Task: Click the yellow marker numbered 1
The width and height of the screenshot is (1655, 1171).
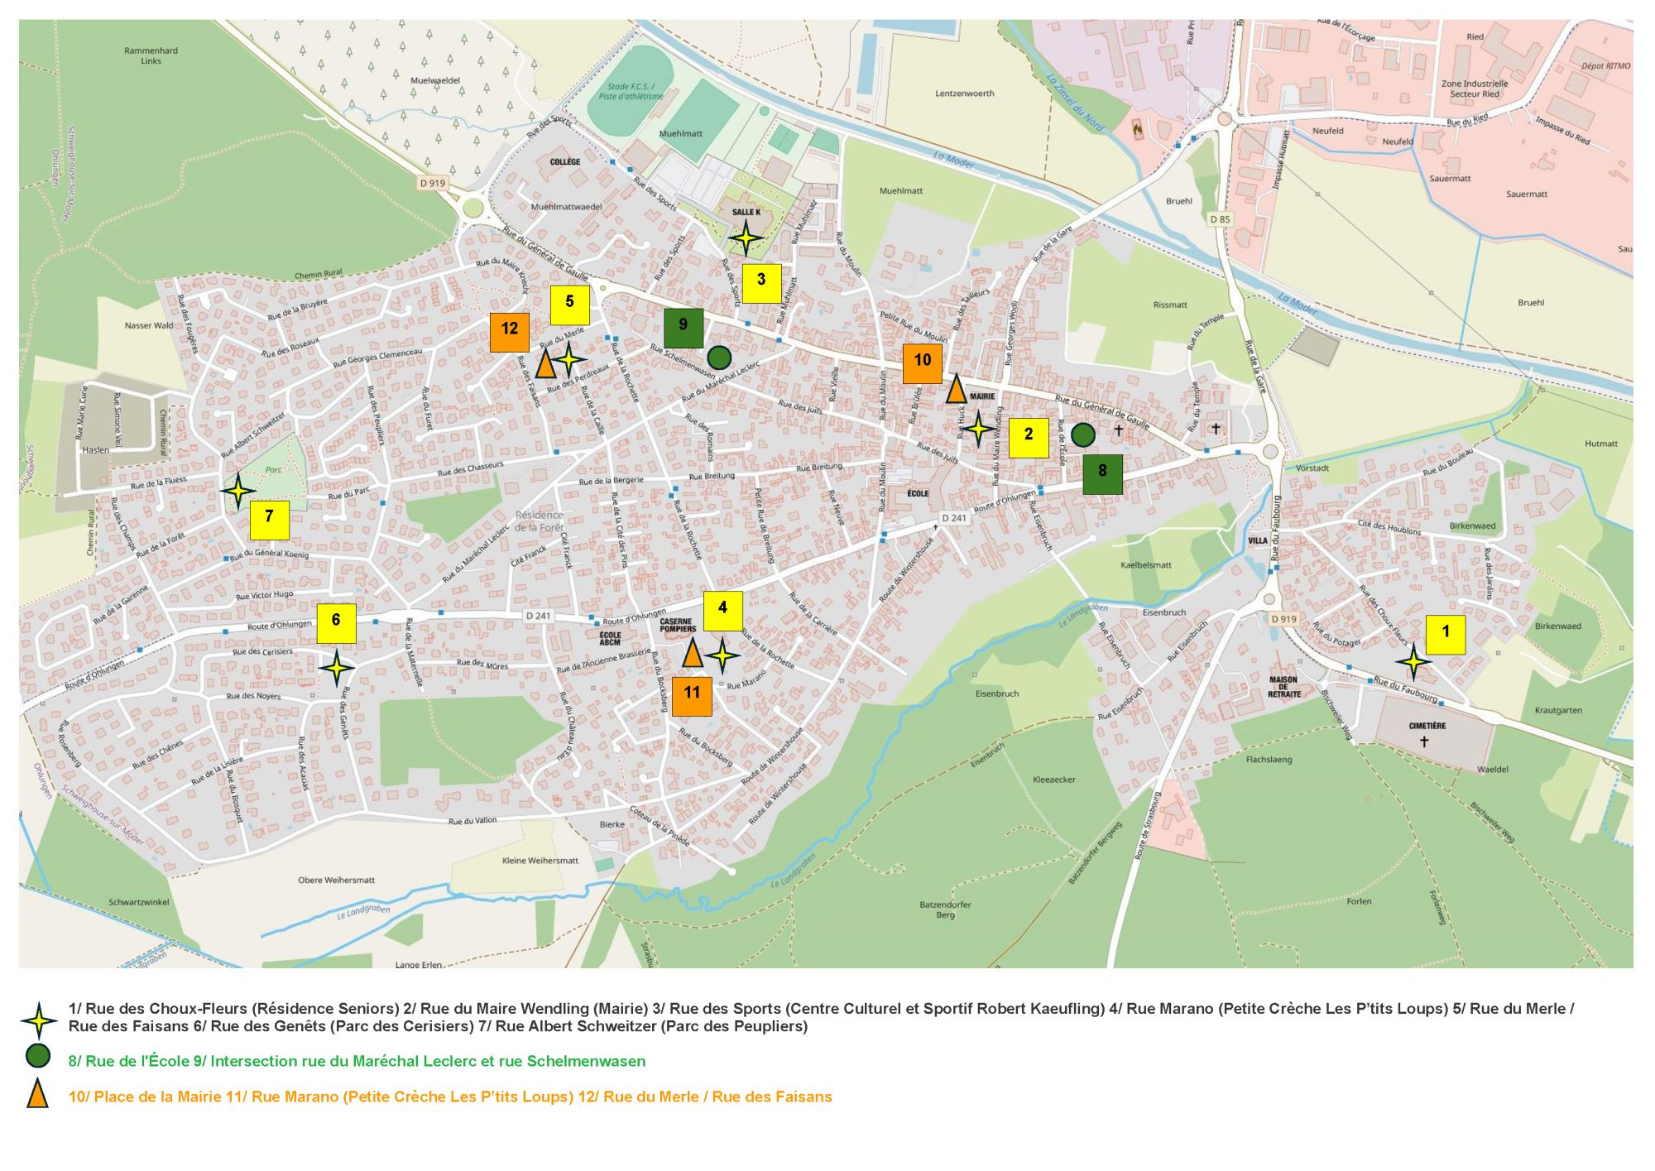Action: [x=1446, y=635]
